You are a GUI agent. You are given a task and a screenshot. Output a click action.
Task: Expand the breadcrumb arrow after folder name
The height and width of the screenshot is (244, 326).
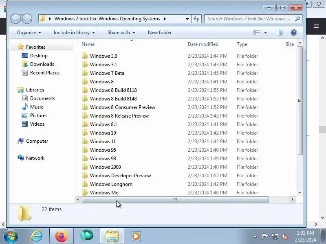pyautogui.click(x=165, y=19)
